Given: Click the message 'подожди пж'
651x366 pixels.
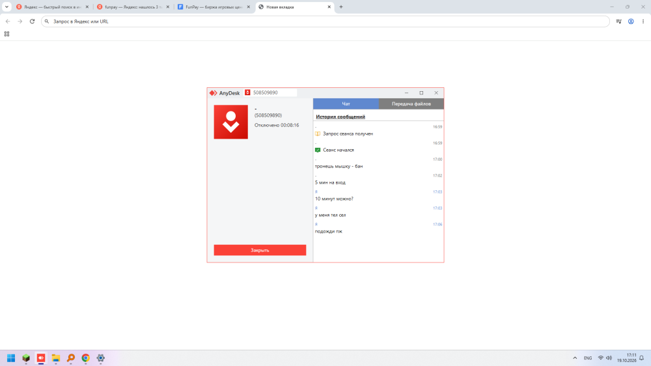Looking at the screenshot, I should (x=328, y=231).
